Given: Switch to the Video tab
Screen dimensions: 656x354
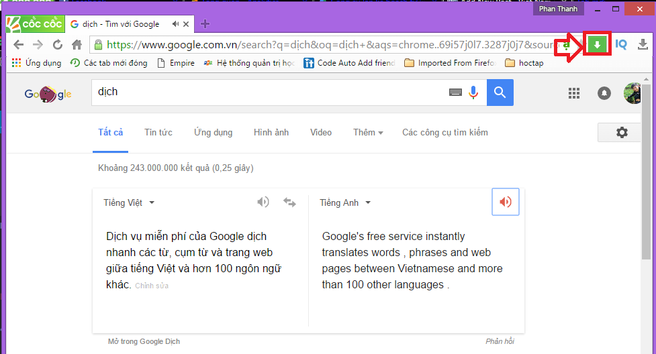Looking at the screenshot, I should (321, 133).
